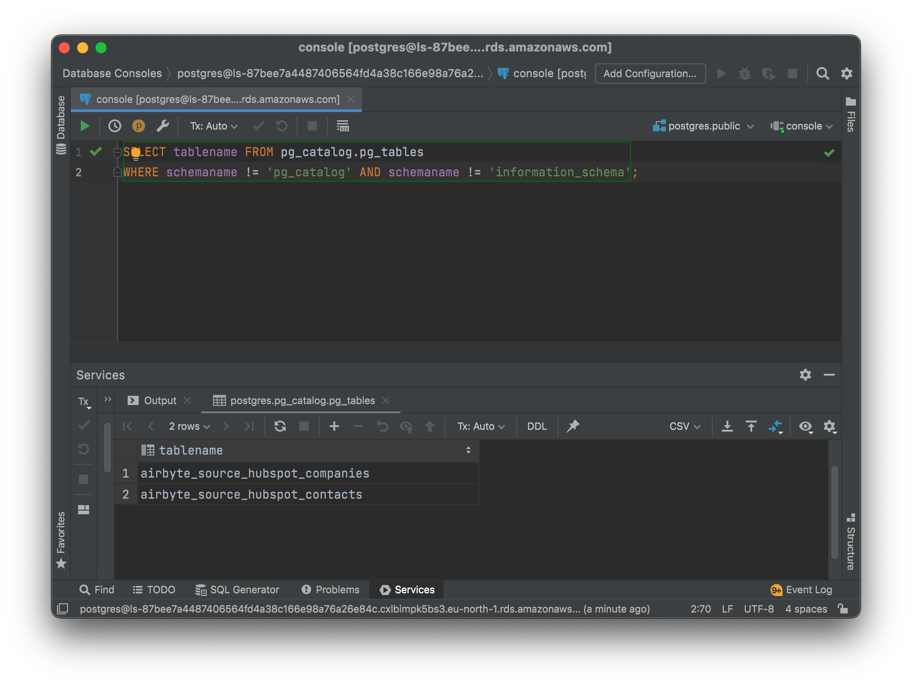Click the compare data icon in results toolbar
This screenshot has height=686, width=912.
click(x=775, y=426)
